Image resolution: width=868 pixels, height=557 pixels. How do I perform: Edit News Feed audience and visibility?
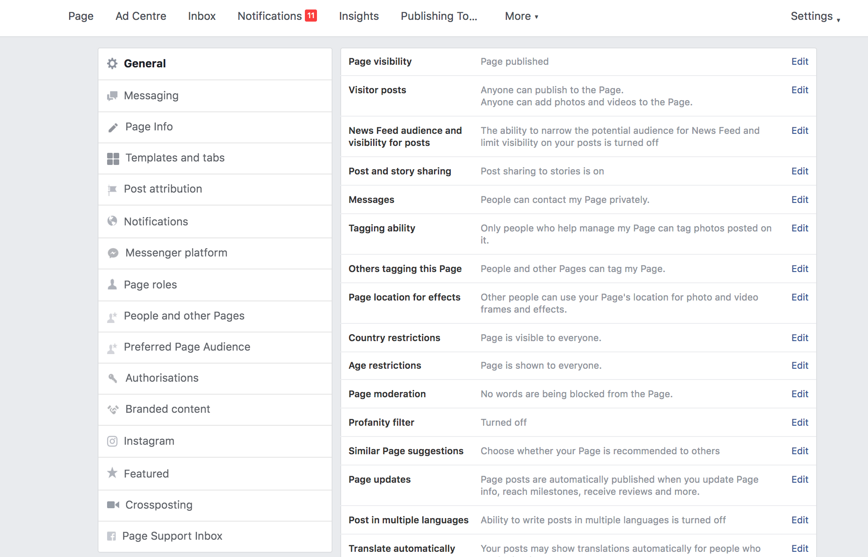pyautogui.click(x=800, y=130)
